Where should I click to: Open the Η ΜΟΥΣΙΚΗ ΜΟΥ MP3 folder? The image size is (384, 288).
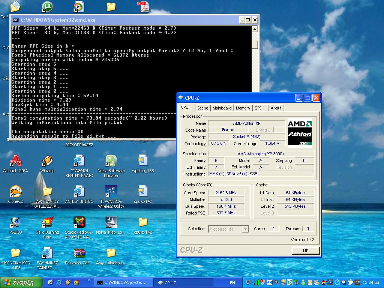(x=15, y=253)
